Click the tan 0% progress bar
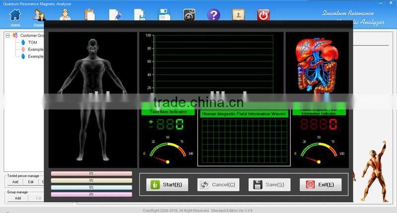Viewport: 397px width, 213px height. pos(91,181)
